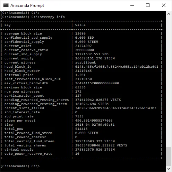Click the 'steempy info' command text
The image size is (172, 172).
(52, 17)
